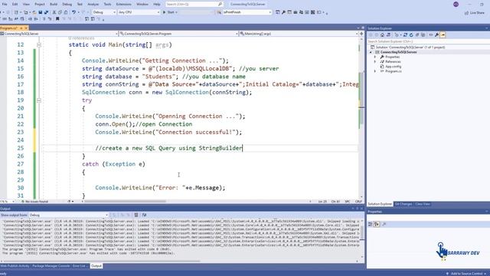Click the split editor icon
490x276 pixels.
[361, 33]
